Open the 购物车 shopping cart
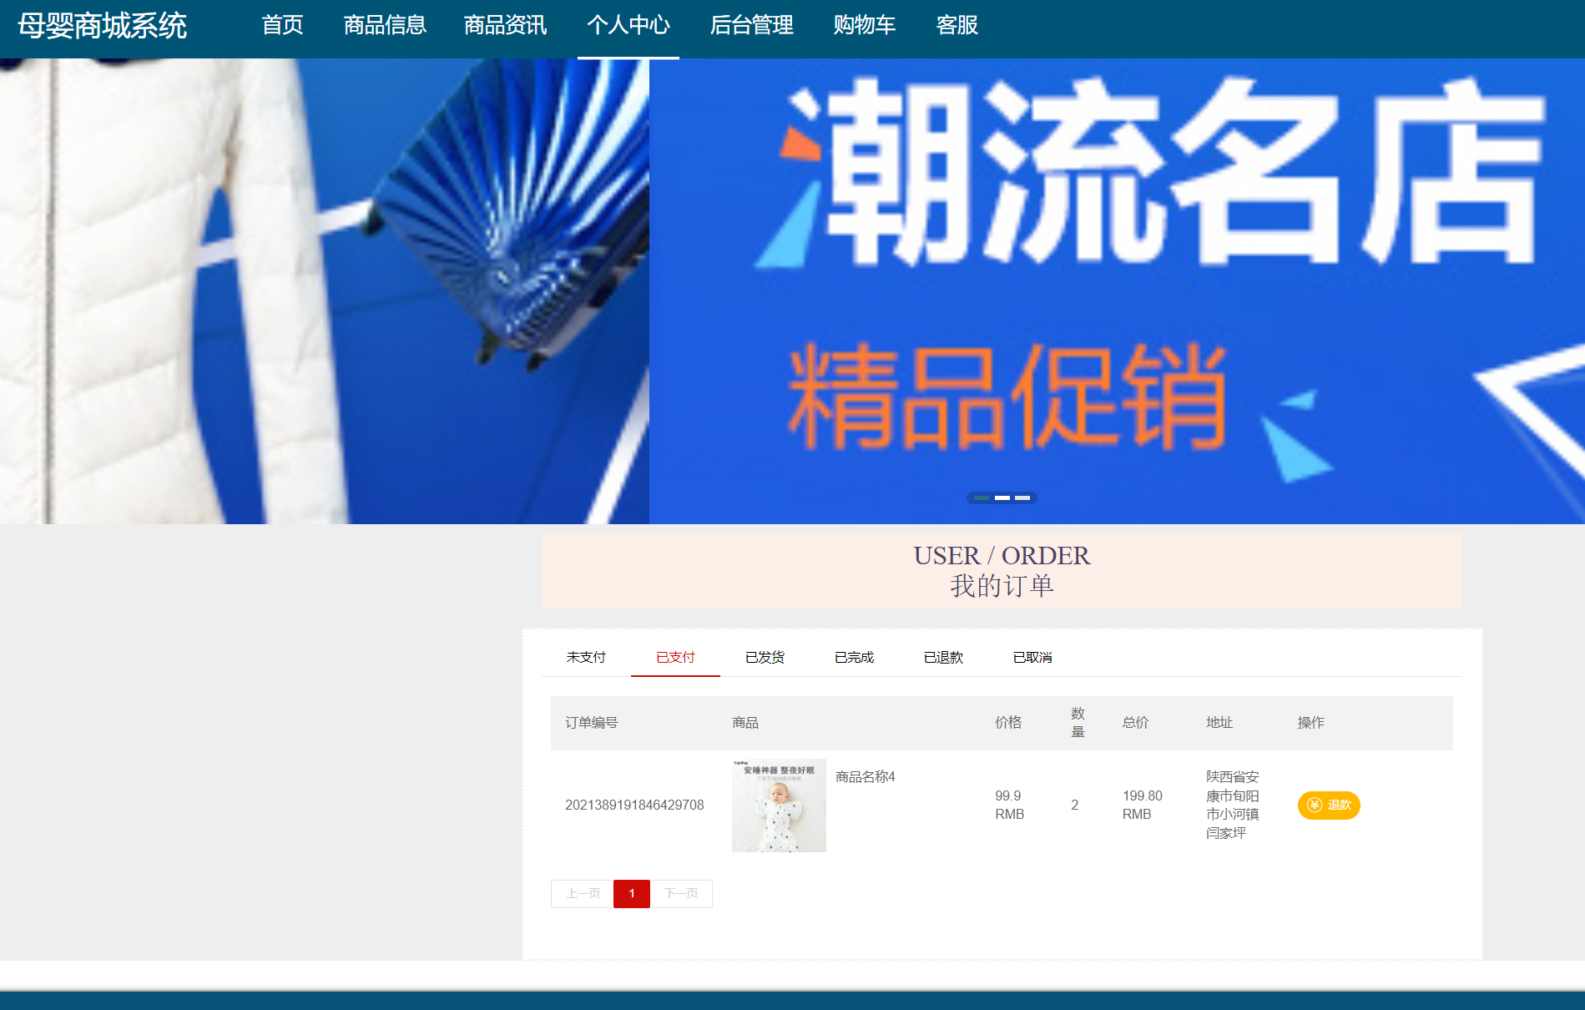Viewport: 1585px width, 1010px height. [x=864, y=25]
